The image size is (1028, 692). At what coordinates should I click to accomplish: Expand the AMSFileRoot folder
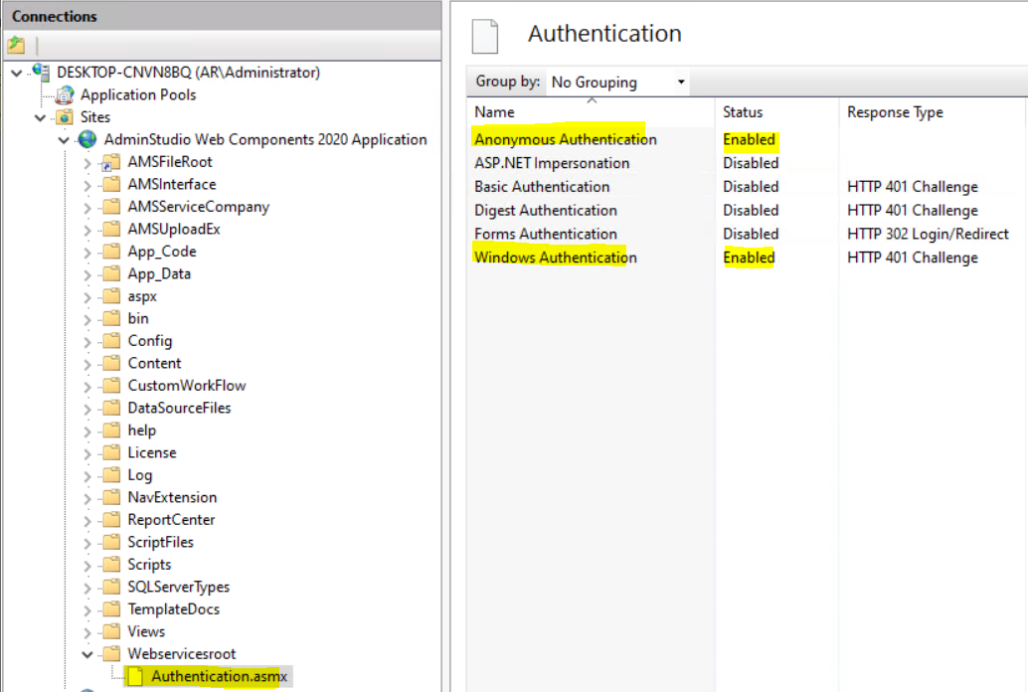87,163
